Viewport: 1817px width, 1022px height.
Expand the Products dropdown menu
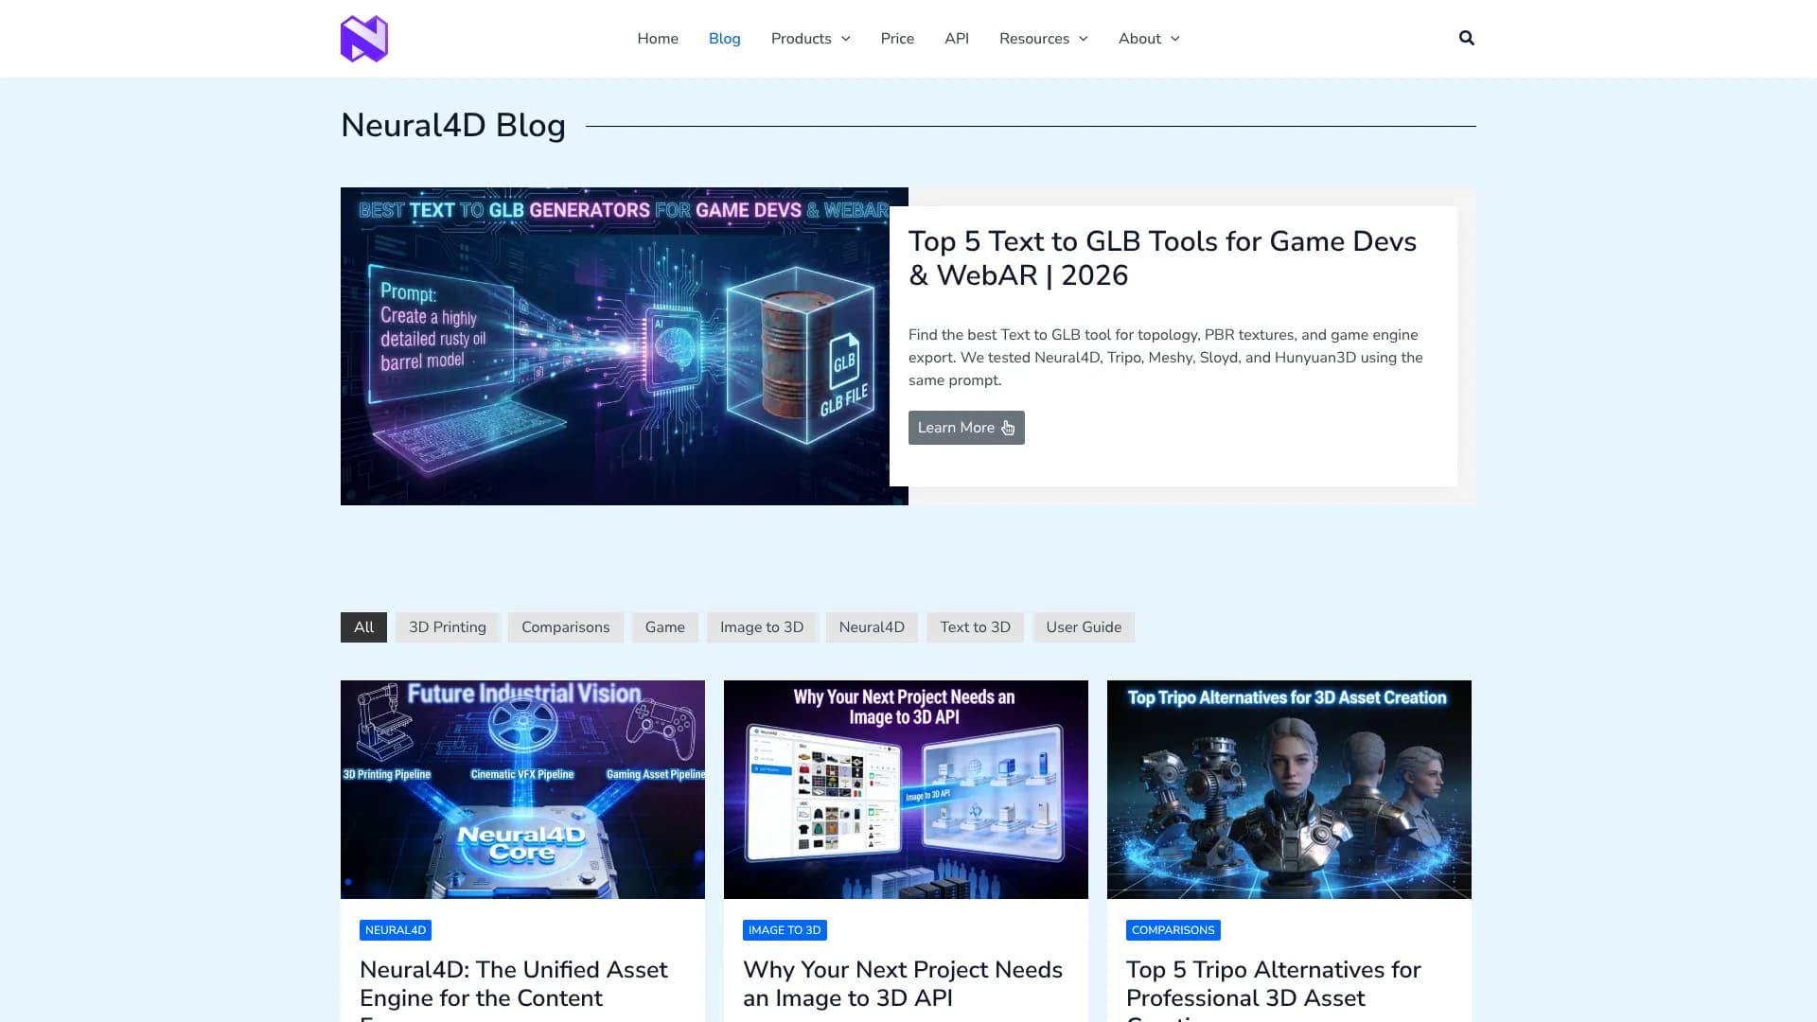[810, 39]
